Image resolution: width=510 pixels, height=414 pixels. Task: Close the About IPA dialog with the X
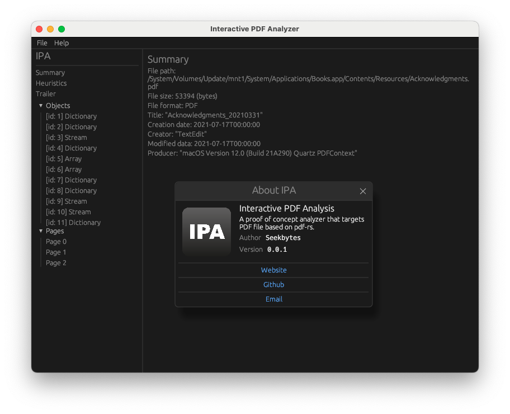click(x=363, y=191)
